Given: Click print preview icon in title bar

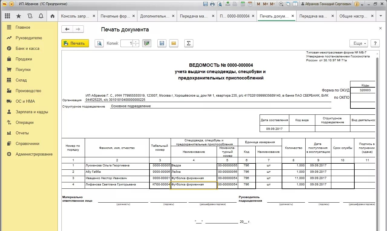Looking at the screenshot, I should point(219,4).
